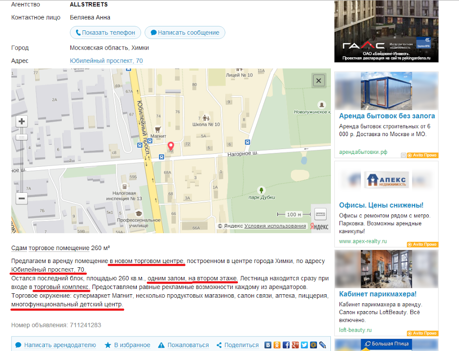Activate the ruler measurement tool on the map
This screenshot has height=351, width=459.
coord(320,214)
